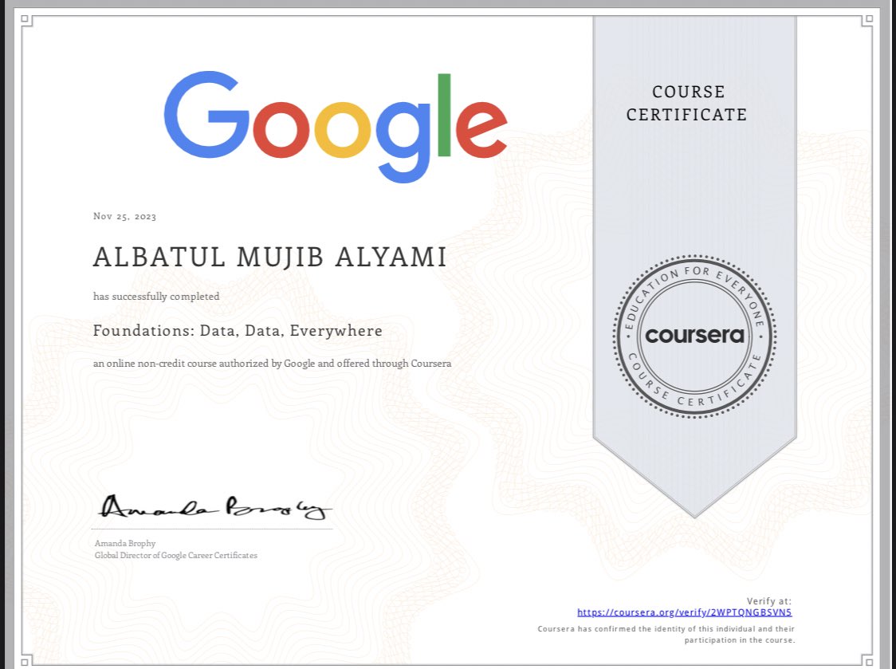This screenshot has height=669, width=896.
Task: Click the Amanda Brophy handwritten signature
Action: (215, 507)
